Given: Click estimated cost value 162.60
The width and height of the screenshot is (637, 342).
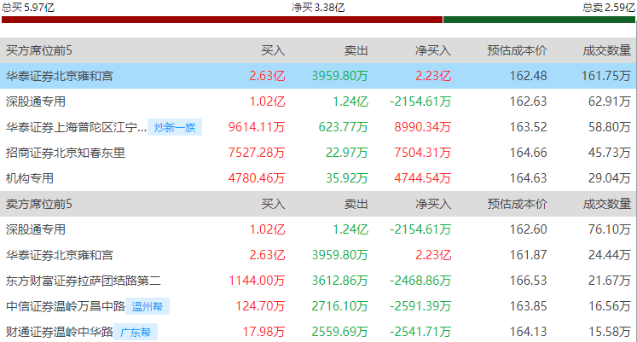Looking at the screenshot, I should pyautogui.click(x=528, y=229).
